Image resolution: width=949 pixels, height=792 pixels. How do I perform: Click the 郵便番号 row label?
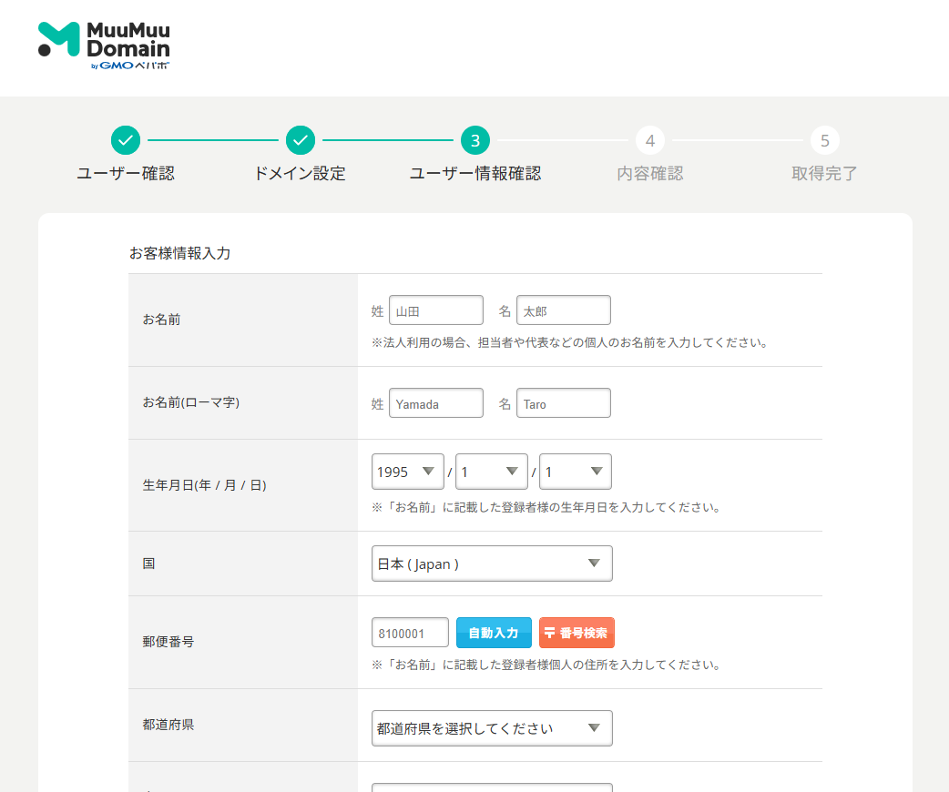point(168,642)
